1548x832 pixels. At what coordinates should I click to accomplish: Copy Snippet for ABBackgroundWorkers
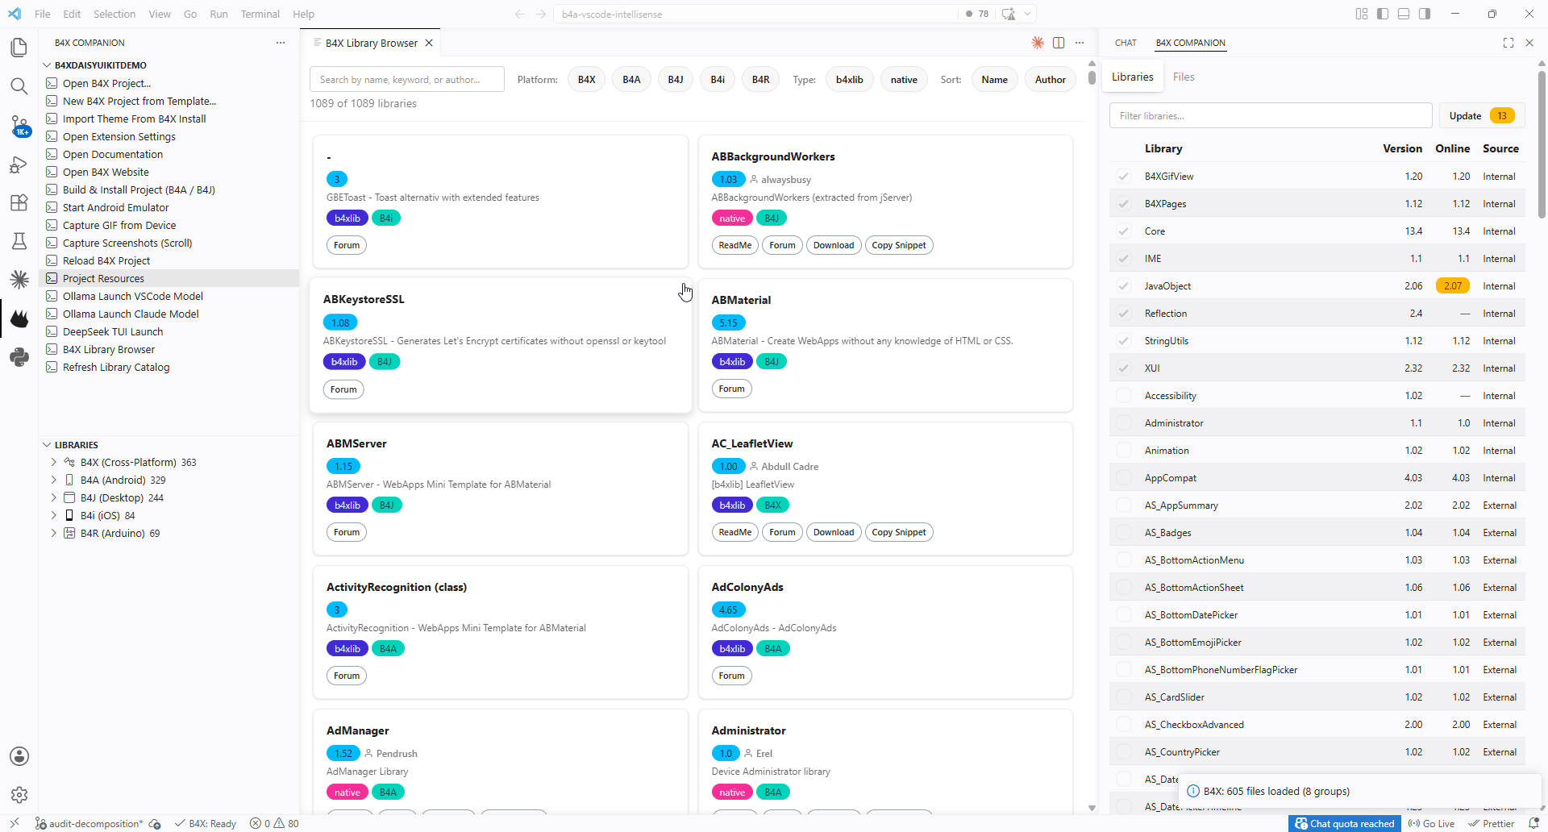click(899, 245)
